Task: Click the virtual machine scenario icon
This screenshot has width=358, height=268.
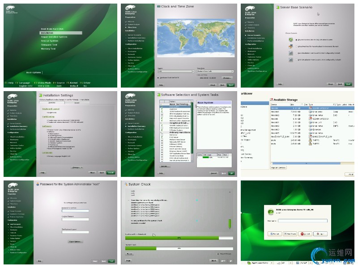Action: pyautogui.click(x=290, y=46)
